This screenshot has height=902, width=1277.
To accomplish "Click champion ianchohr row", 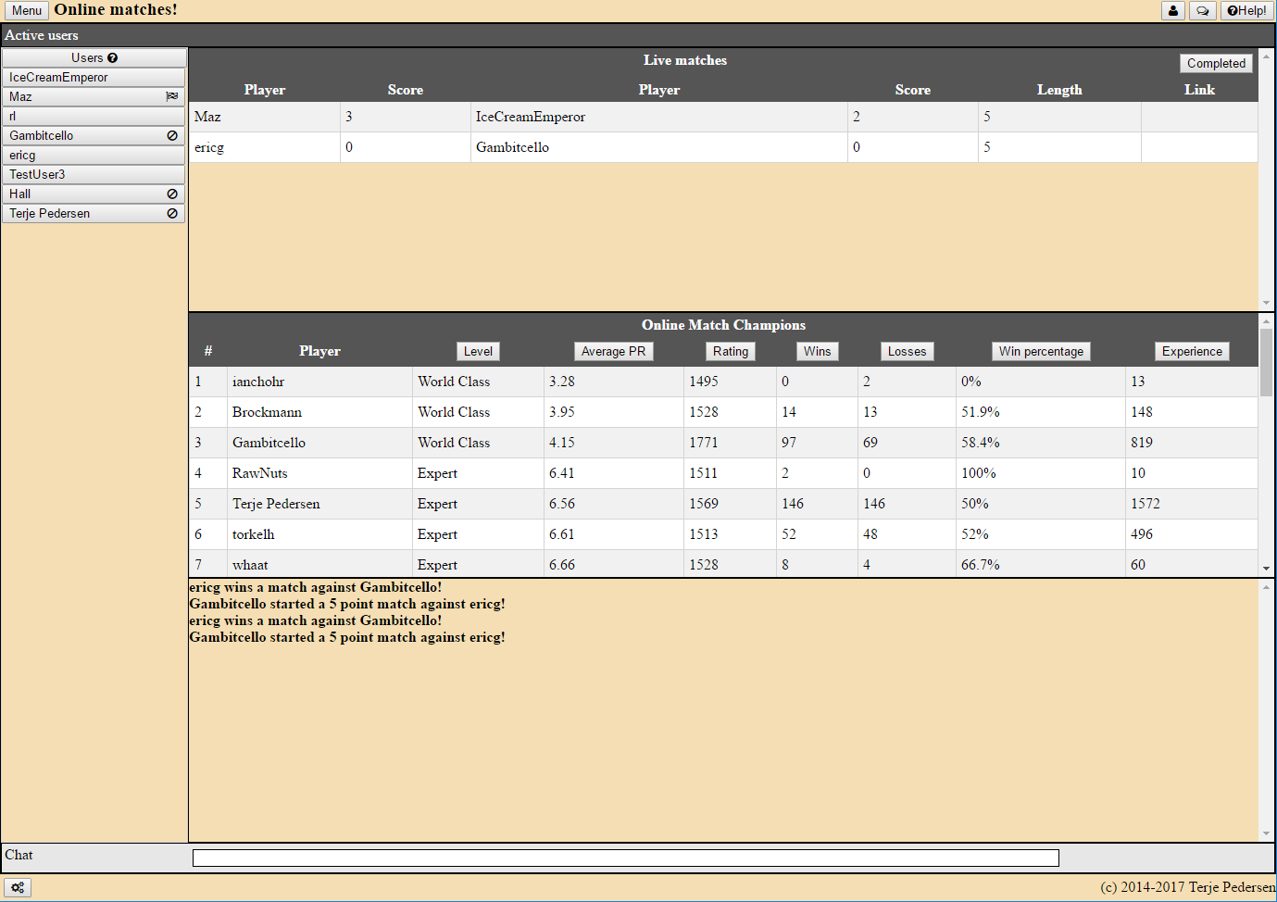I will click(x=723, y=382).
